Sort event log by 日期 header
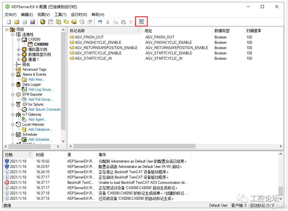The height and width of the screenshot is (211, 288). (x=19, y=155)
